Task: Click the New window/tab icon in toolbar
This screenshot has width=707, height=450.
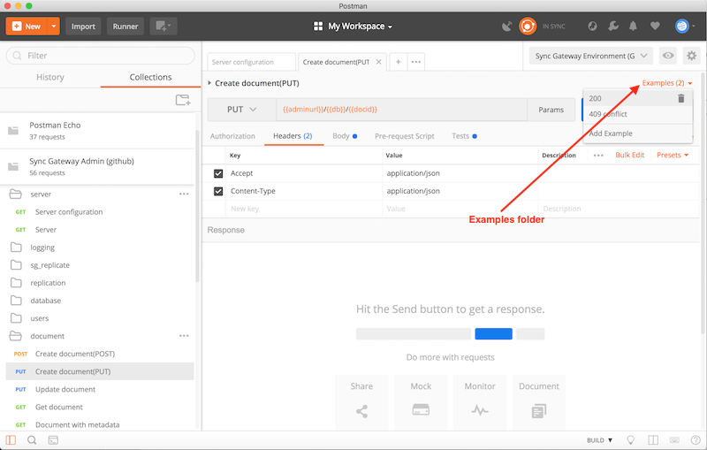Action: 163,27
